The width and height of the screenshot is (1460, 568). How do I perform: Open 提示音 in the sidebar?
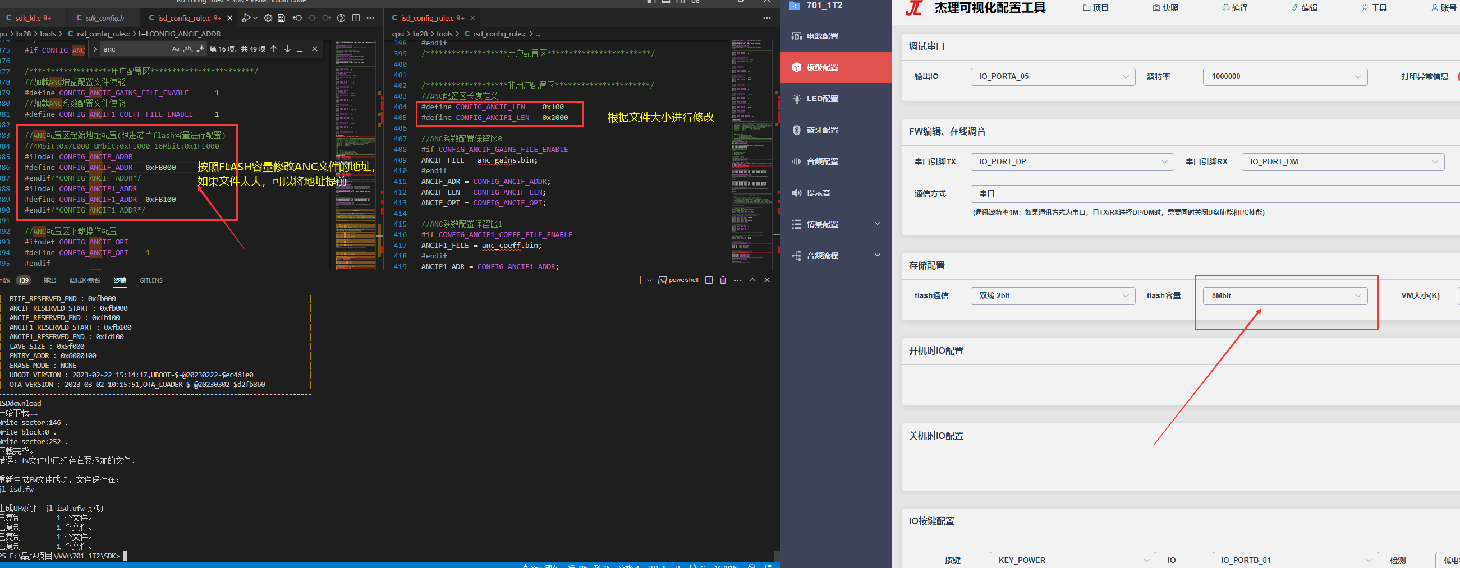click(x=835, y=193)
